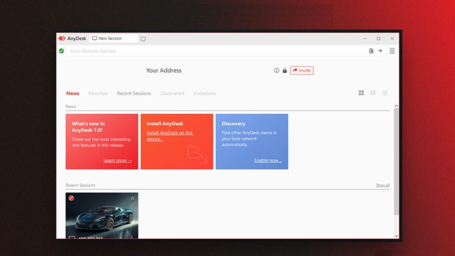Image resolution: width=455 pixels, height=256 pixels.
Task: Select the Favorites tab
Action: pyautogui.click(x=98, y=93)
